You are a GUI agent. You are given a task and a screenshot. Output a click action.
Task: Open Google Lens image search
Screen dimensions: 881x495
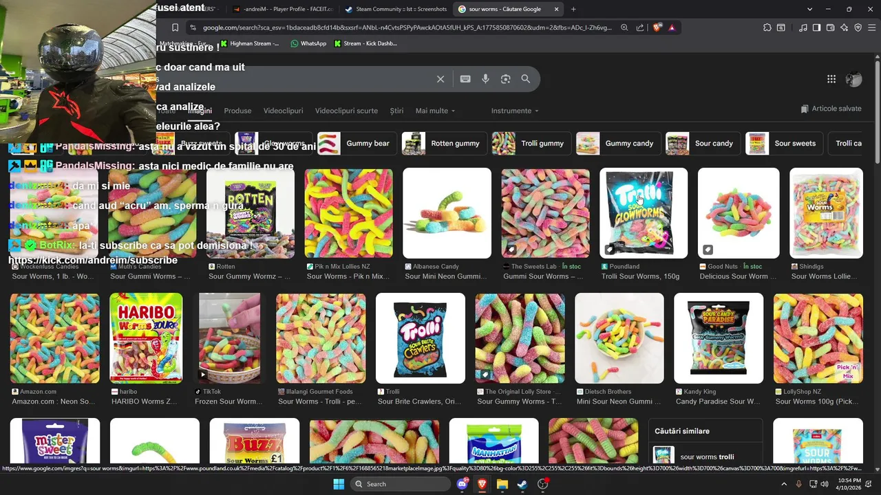click(505, 79)
